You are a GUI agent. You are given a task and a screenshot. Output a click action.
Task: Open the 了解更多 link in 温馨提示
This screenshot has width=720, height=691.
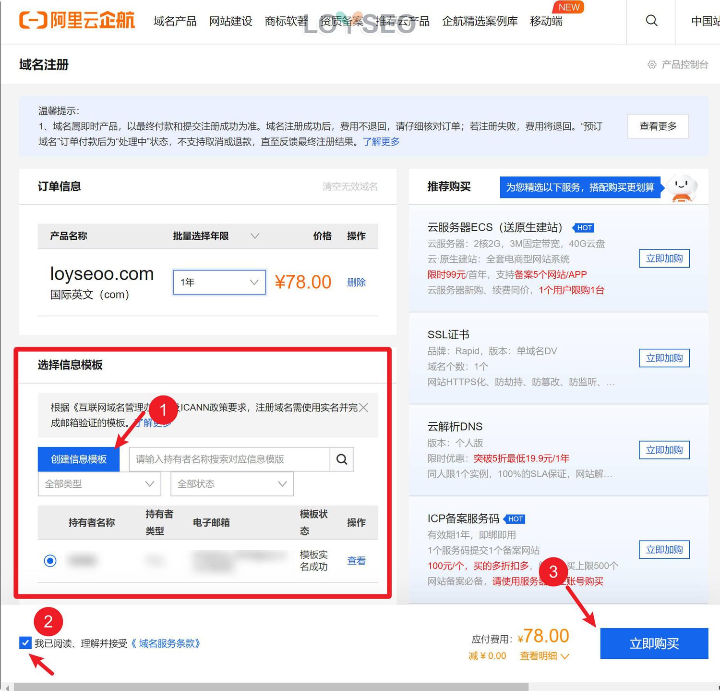point(381,142)
